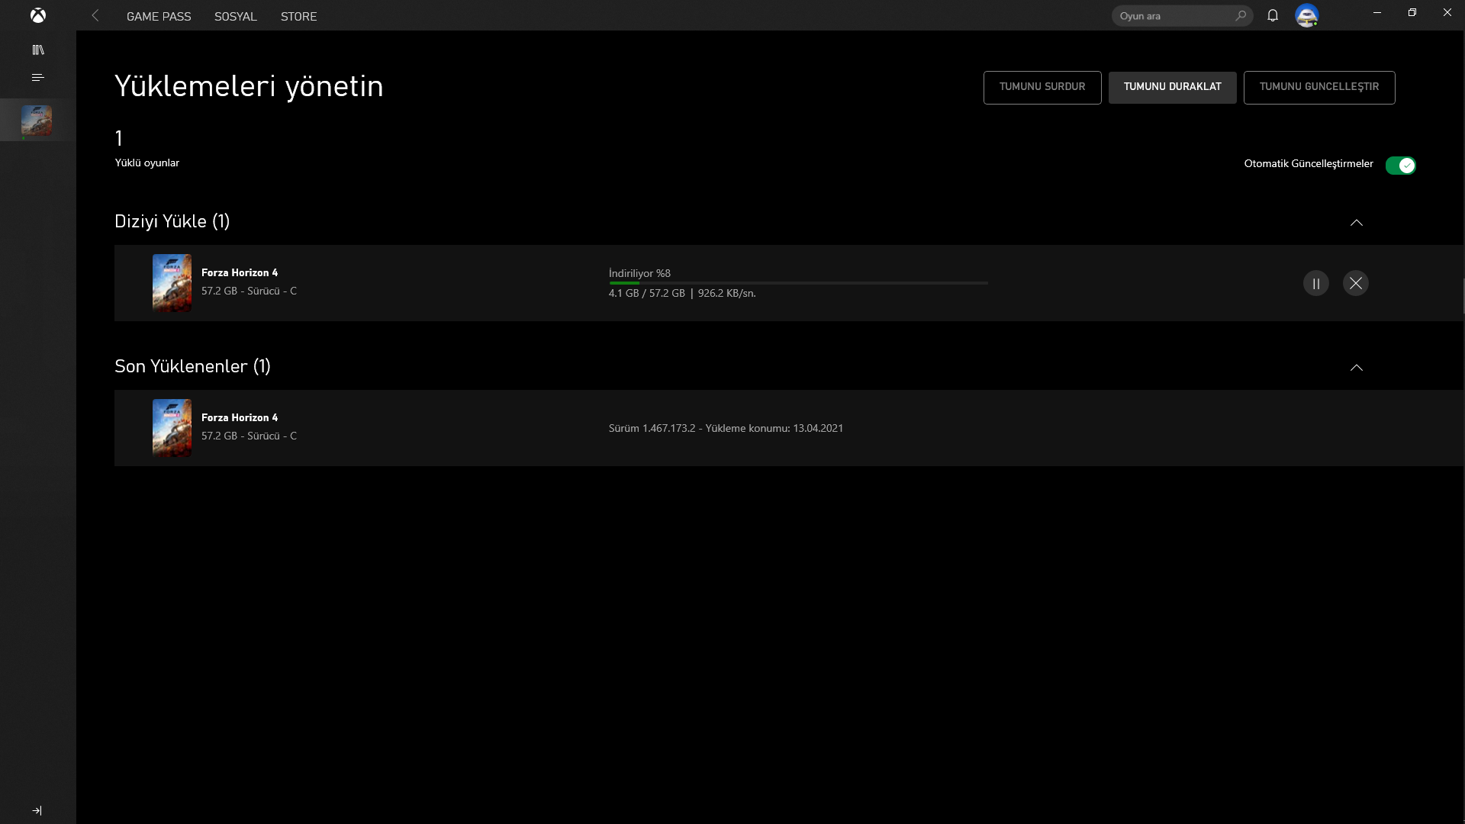Click Forza Horizon 4 title in download queue
This screenshot has width=1465, height=824.
point(240,272)
